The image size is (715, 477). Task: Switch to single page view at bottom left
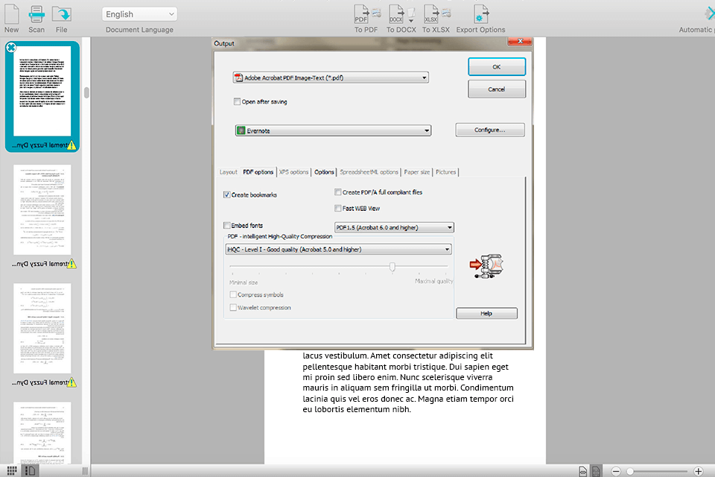[30, 470]
